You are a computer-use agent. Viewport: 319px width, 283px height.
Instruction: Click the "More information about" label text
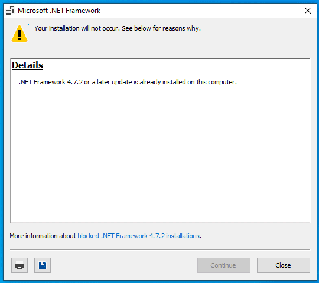point(43,236)
